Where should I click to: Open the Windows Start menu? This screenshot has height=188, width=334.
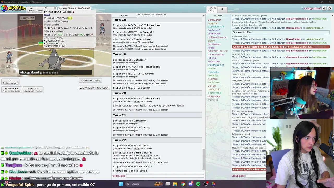pos(121,184)
